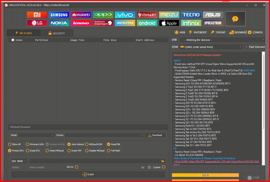Enable the Disable MiCloud option

[x=87, y=150]
